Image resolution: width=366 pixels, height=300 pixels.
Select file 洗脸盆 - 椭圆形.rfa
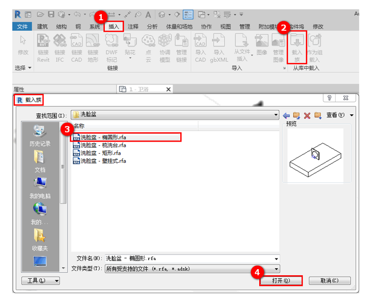126,137
